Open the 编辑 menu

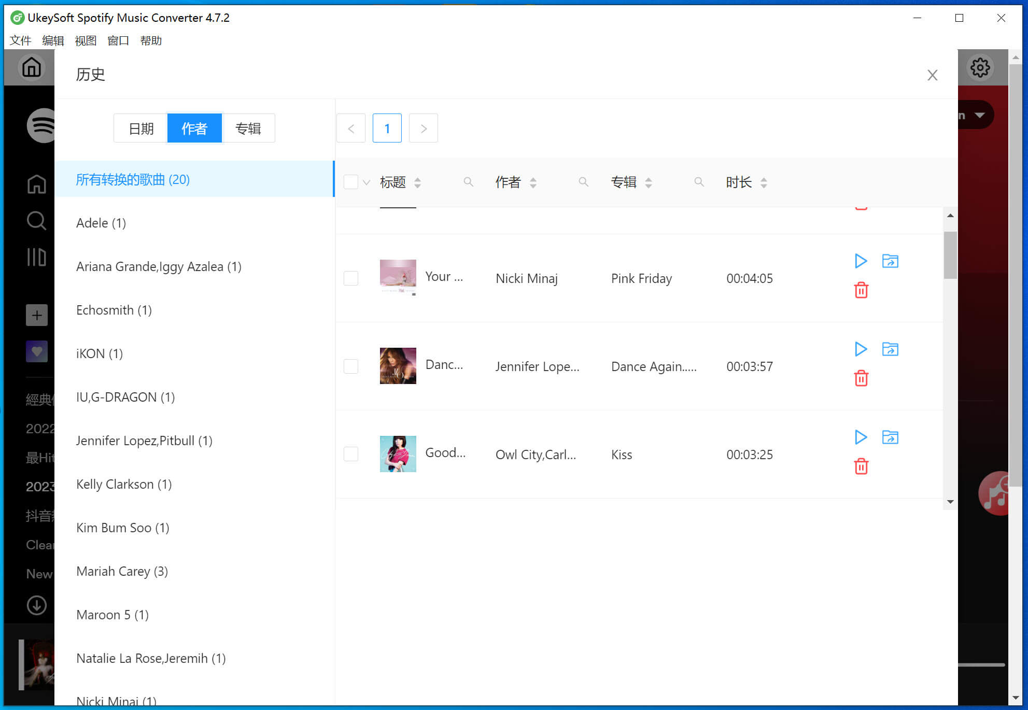click(53, 40)
